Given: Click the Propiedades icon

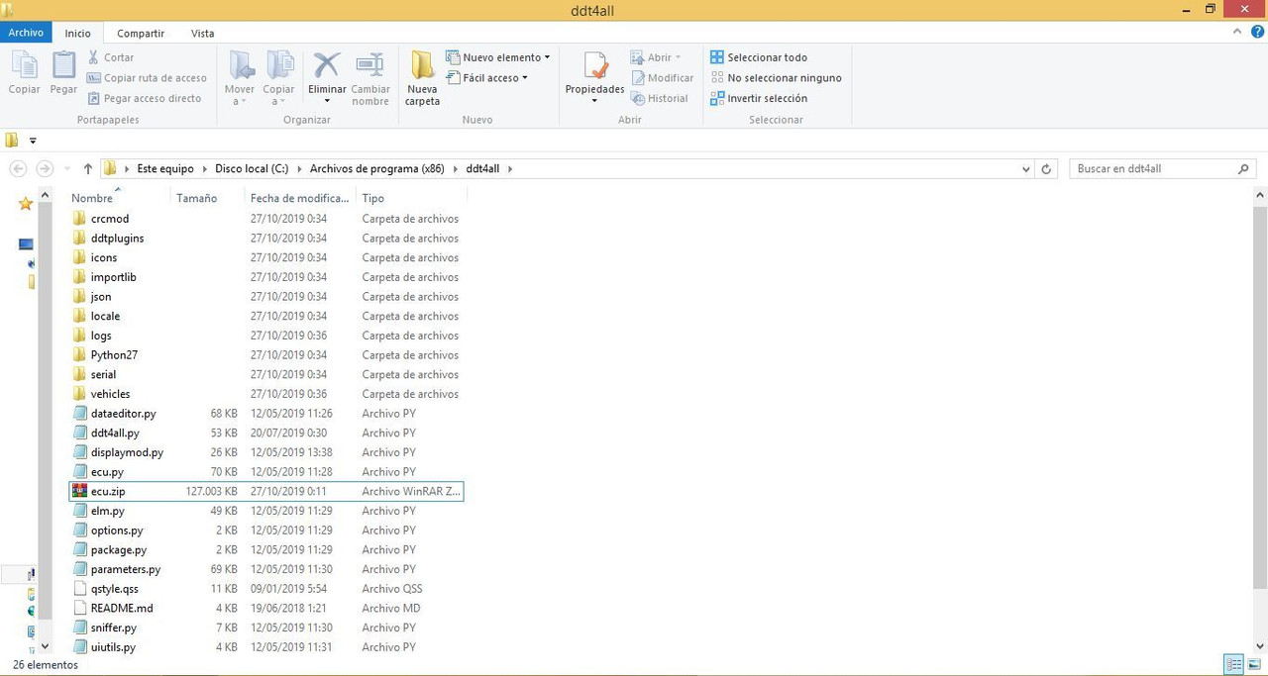Looking at the screenshot, I should 595,66.
